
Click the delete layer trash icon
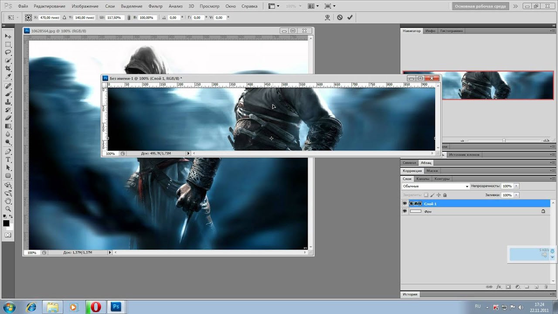tap(546, 287)
